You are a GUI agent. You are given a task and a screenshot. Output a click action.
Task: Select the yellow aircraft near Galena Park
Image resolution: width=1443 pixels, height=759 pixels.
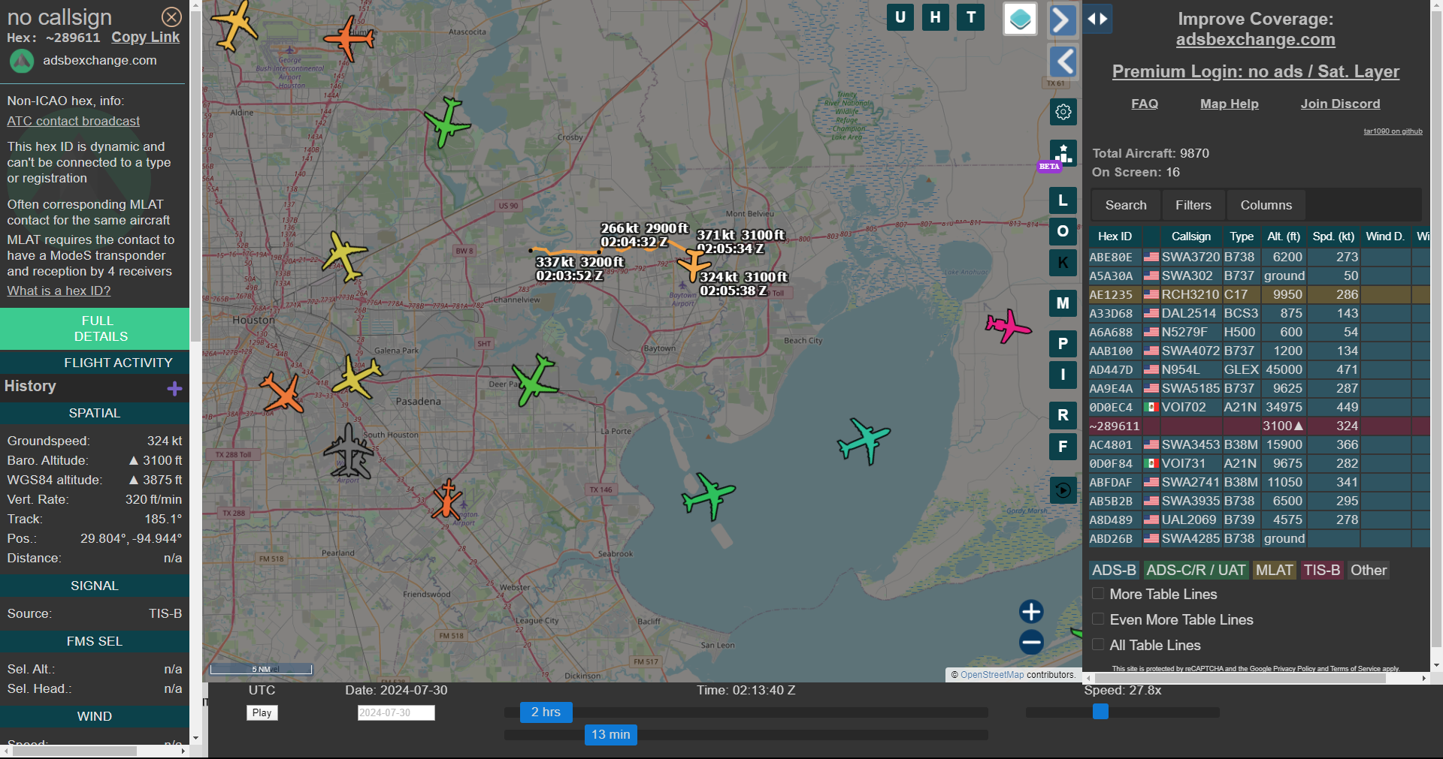(357, 375)
